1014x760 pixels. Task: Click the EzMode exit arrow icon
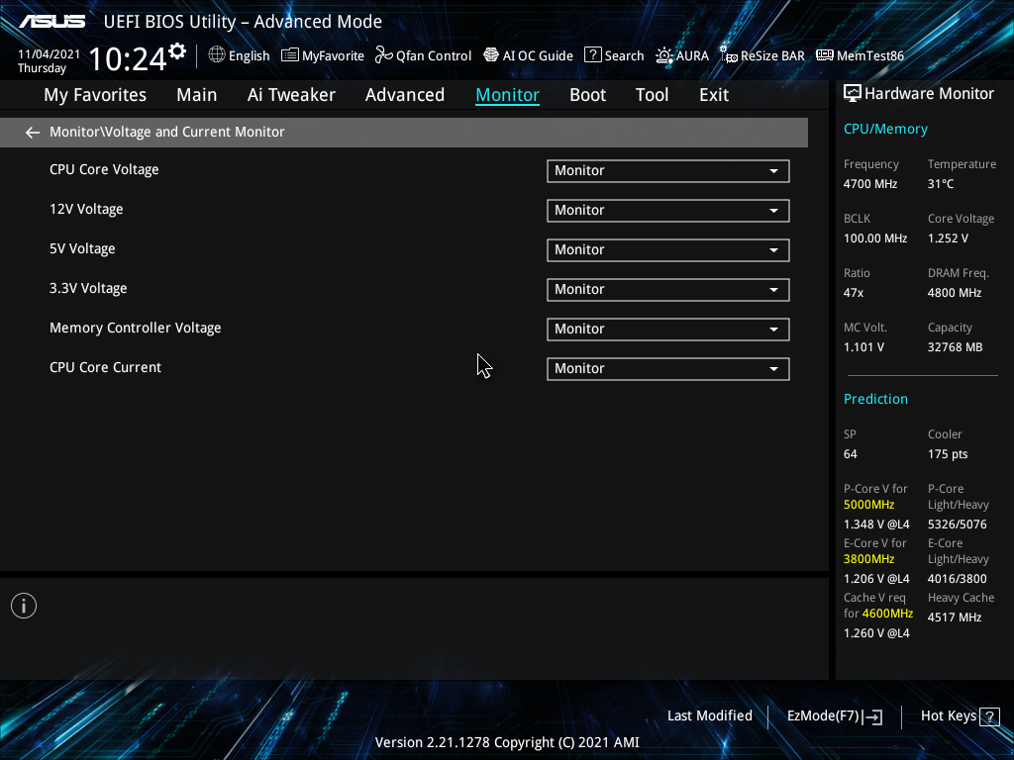pyautogui.click(x=872, y=716)
